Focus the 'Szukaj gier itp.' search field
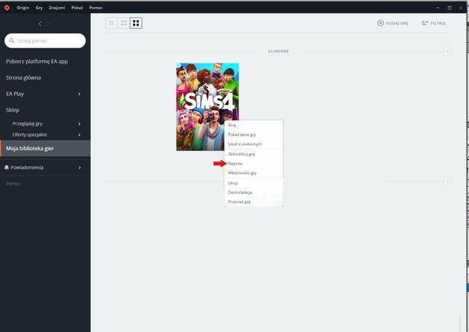Image resolution: width=469 pixels, height=332 pixels. click(x=45, y=41)
